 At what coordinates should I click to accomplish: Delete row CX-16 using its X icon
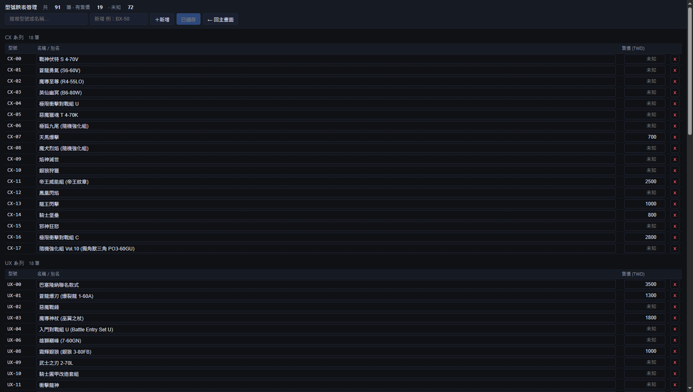(675, 237)
